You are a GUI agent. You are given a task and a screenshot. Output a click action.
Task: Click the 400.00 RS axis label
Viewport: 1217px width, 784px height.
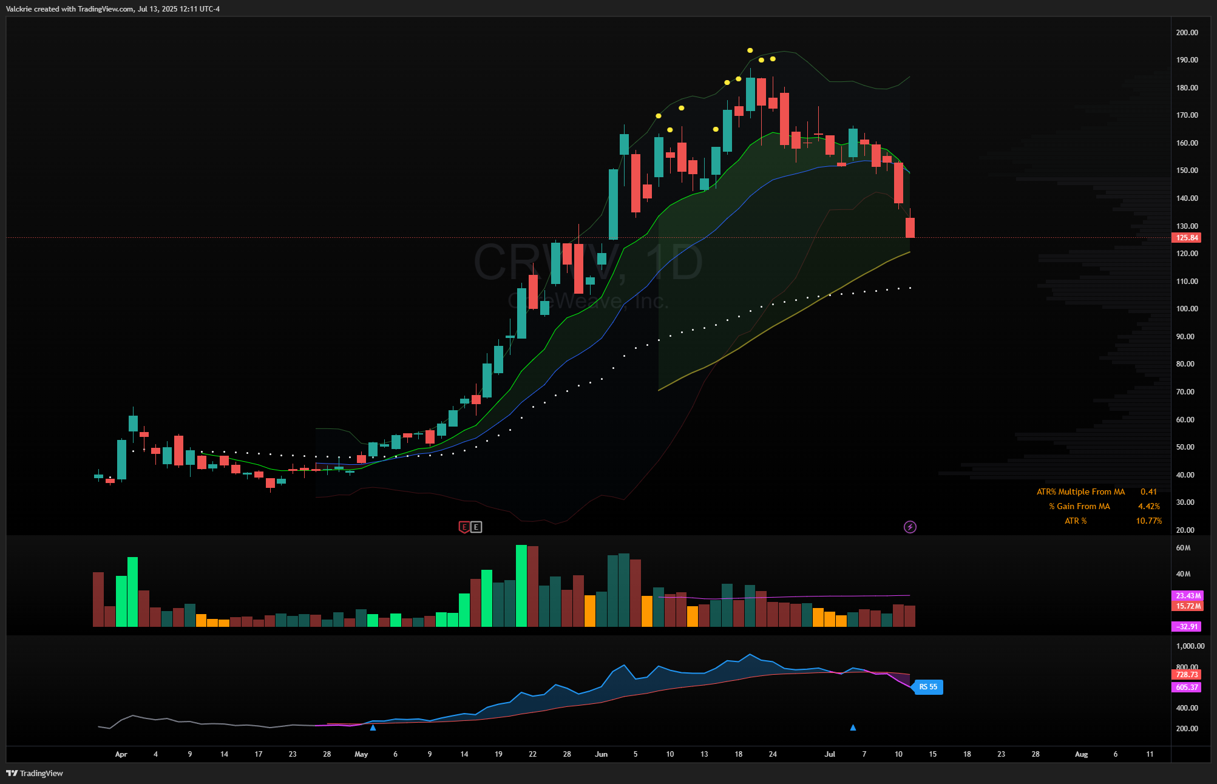pos(1187,708)
